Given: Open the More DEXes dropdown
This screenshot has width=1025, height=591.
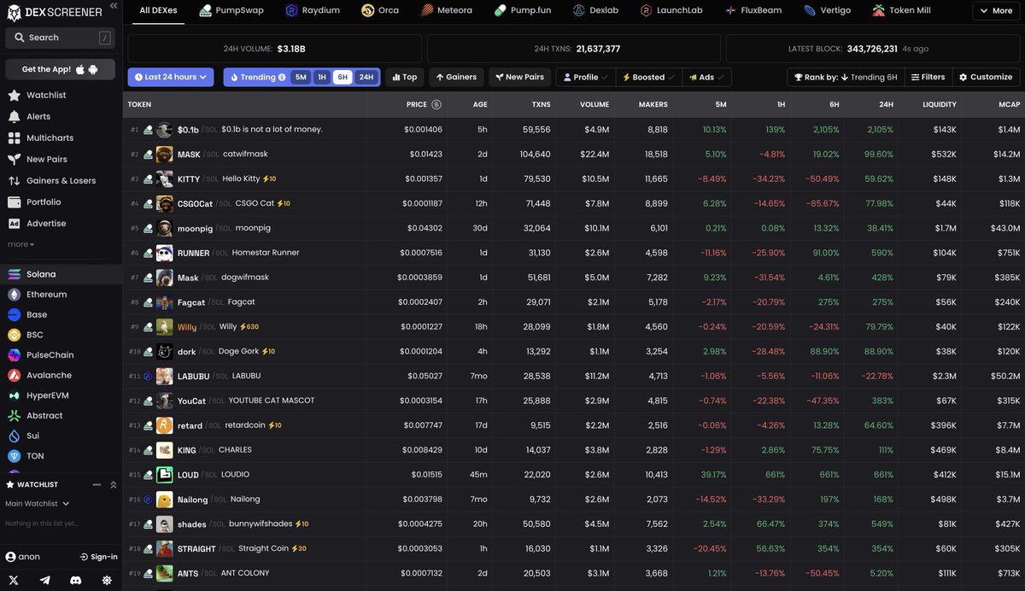Looking at the screenshot, I should [x=996, y=11].
